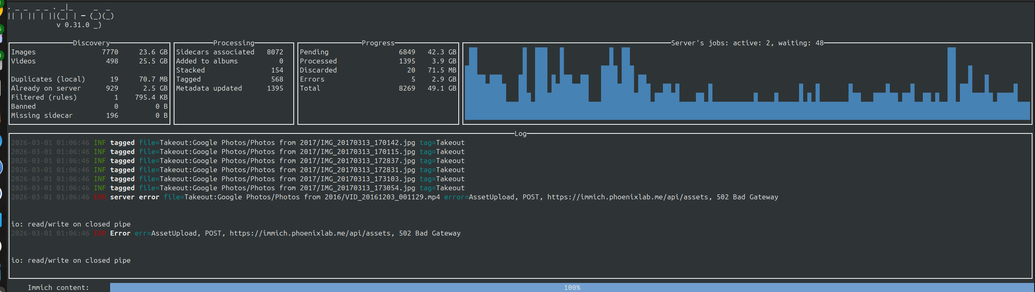Click the Error err=AssetUpload log line

pos(236,233)
